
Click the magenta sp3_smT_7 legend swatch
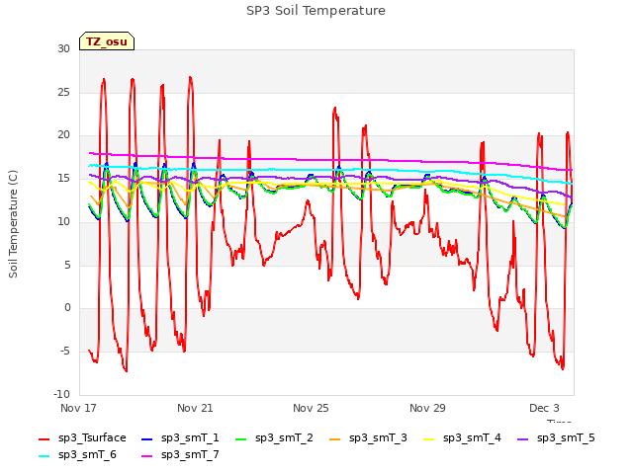pyautogui.click(x=147, y=456)
